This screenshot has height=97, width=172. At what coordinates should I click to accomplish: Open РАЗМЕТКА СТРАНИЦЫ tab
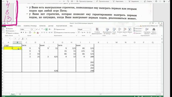(x=30, y=26)
